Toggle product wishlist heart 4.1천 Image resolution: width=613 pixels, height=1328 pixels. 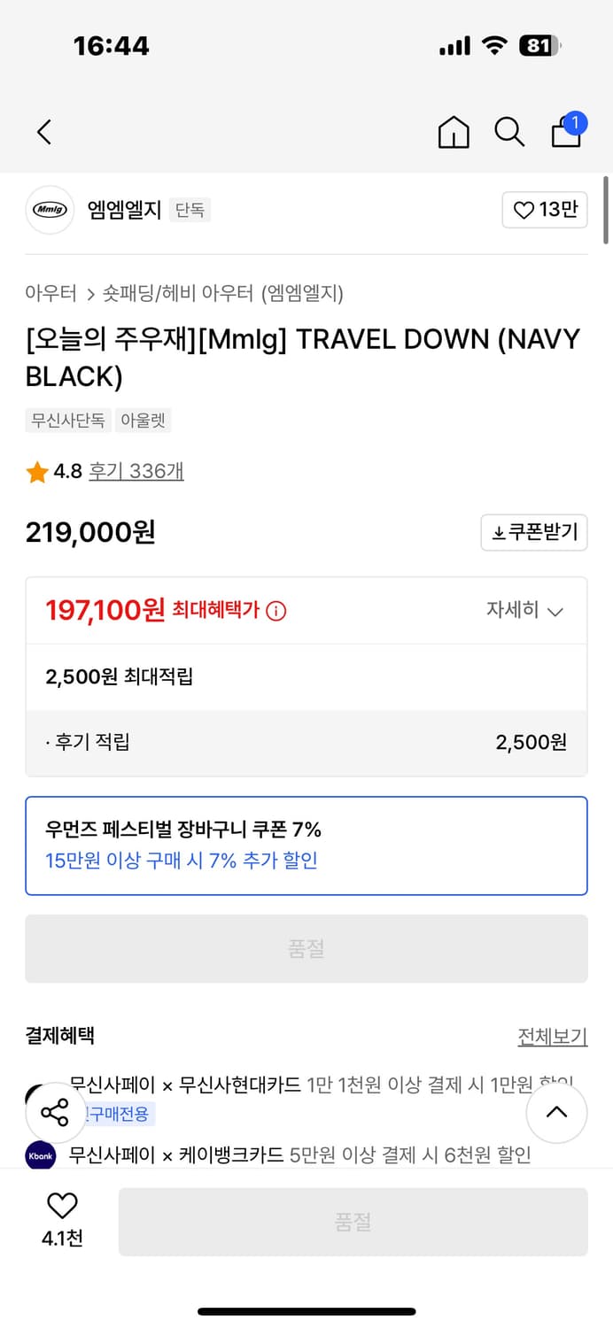(62, 1218)
